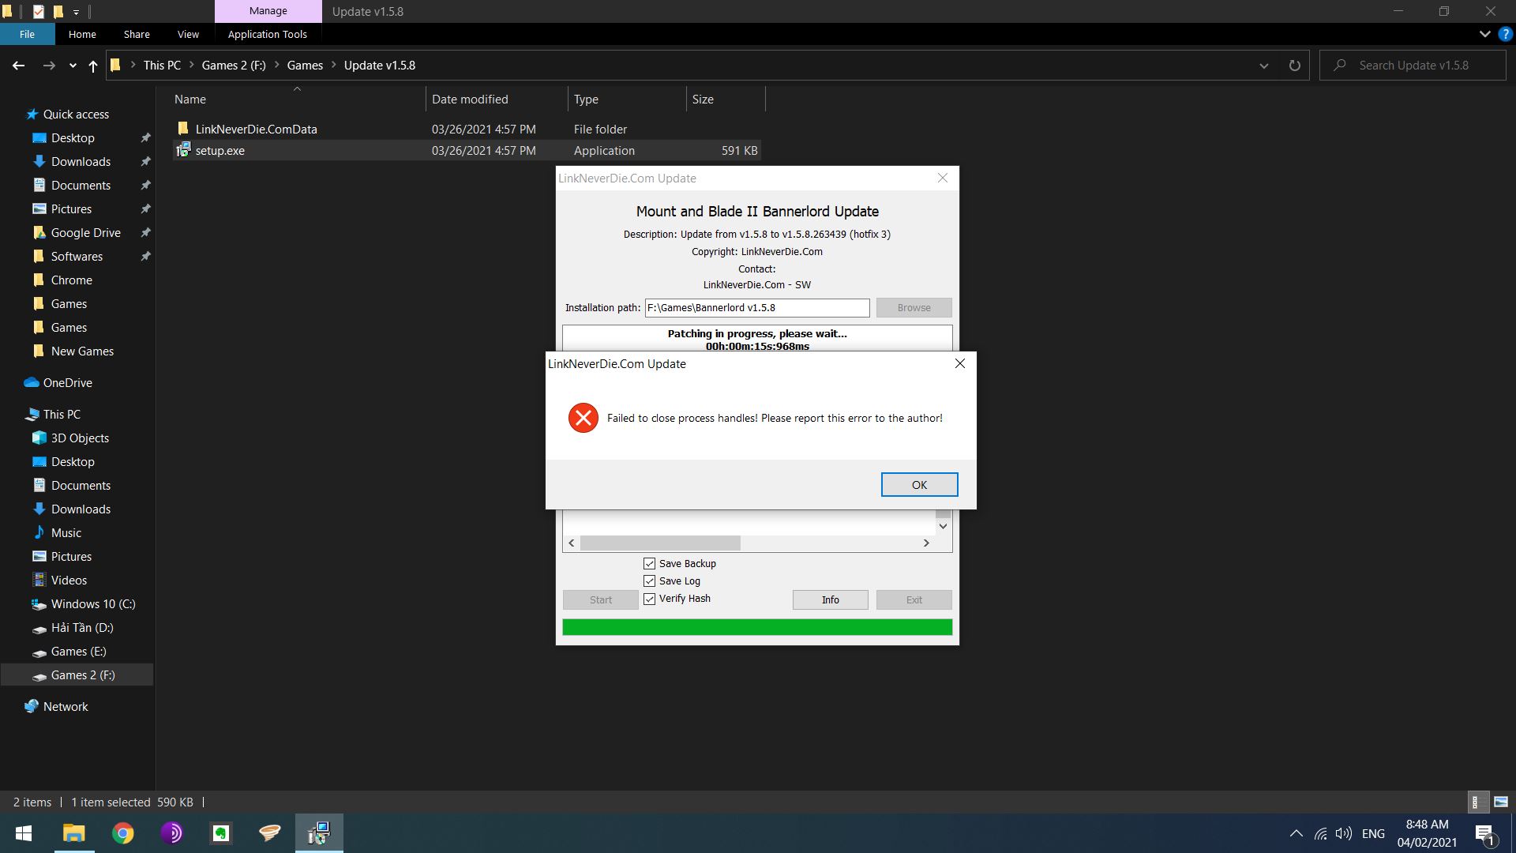The image size is (1516, 853).
Task: Click the Chrome icon in taskbar
Action: tap(123, 833)
